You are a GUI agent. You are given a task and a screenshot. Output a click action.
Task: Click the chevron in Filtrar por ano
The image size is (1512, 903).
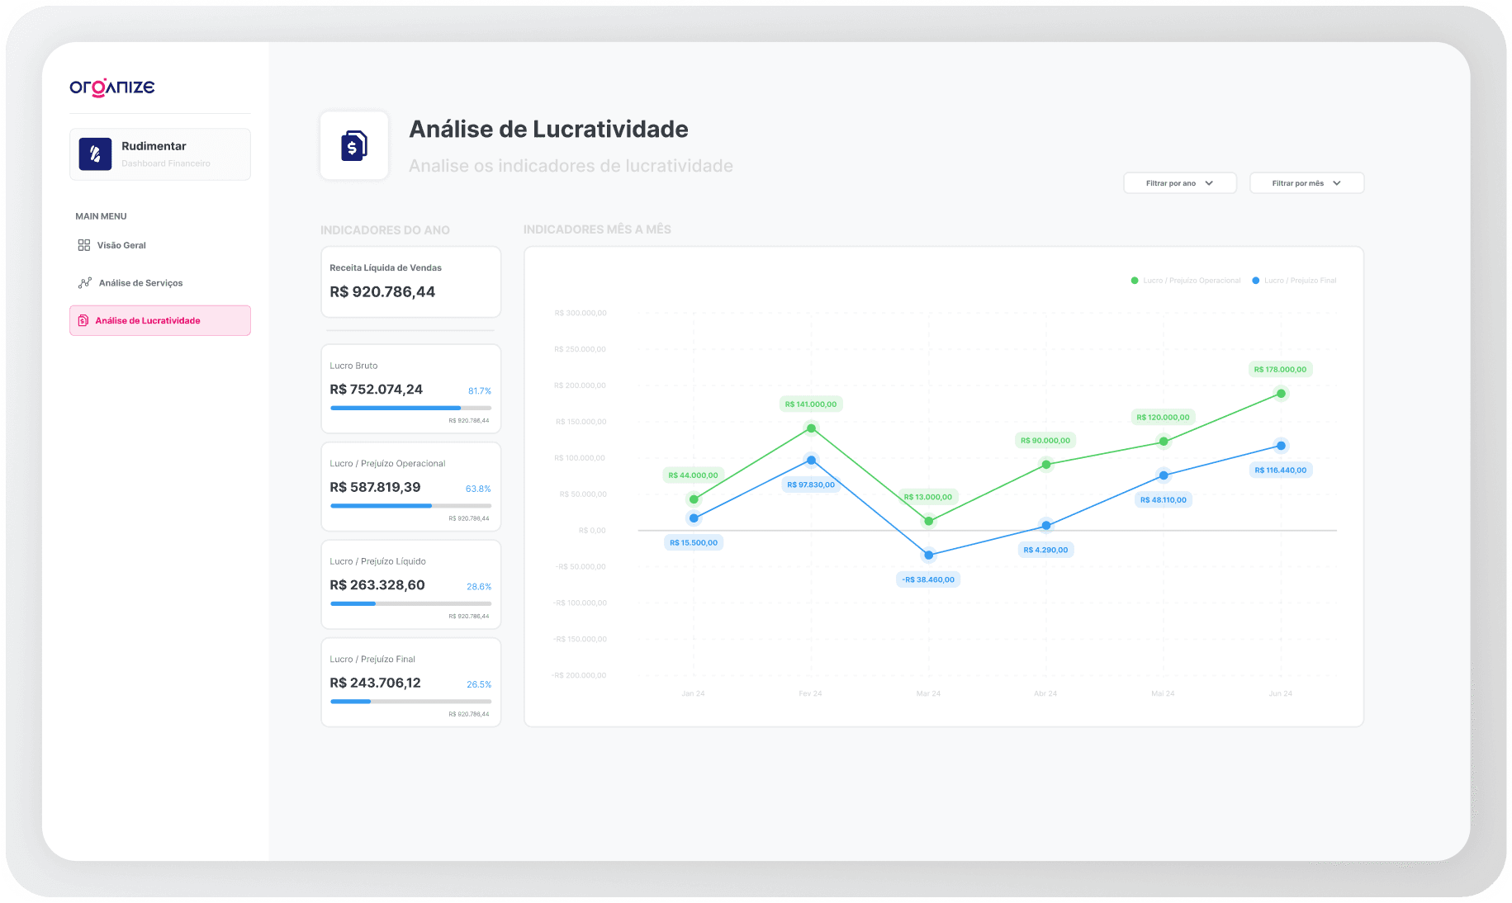(1209, 183)
